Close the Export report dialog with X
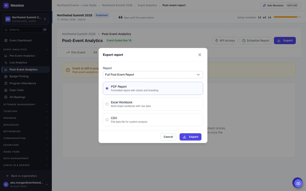This screenshot has width=306, height=191. (200, 55)
